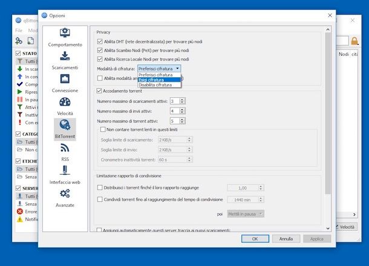This screenshot has height=266, width=369.
Task: Click the Non categorizzati folder icon
Action: 20,149
